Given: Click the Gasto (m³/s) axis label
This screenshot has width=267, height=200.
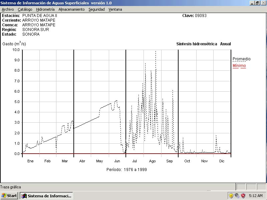Looking at the screenshot, I should [x=14, y=44].
